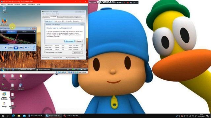Select the VBoxTray.exe process row

click(x=63, y=46)
